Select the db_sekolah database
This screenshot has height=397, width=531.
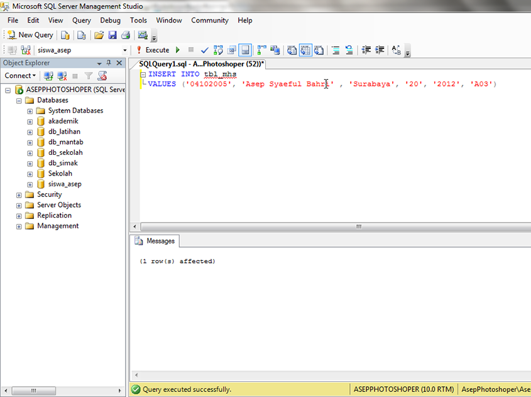tap(65, 153)
